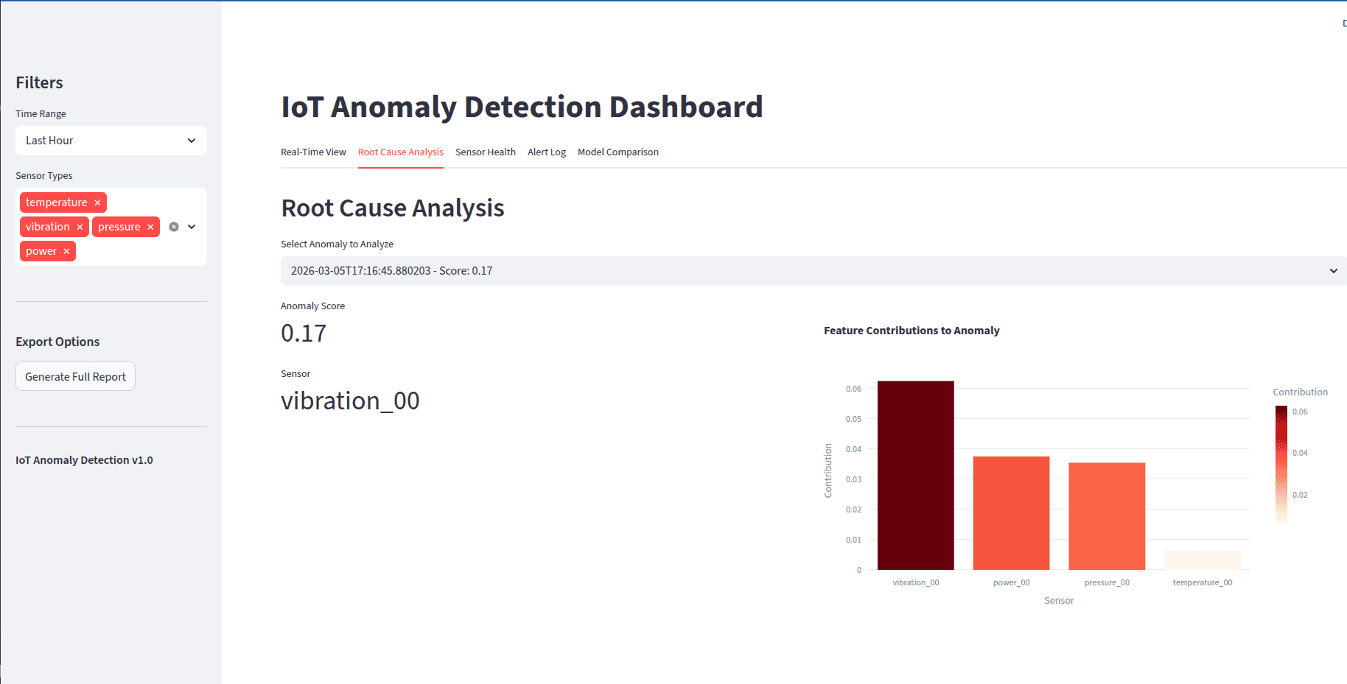Open the anomaly selection dropdown
This screenshot has height=684, width=1347.
pos(811,270)
